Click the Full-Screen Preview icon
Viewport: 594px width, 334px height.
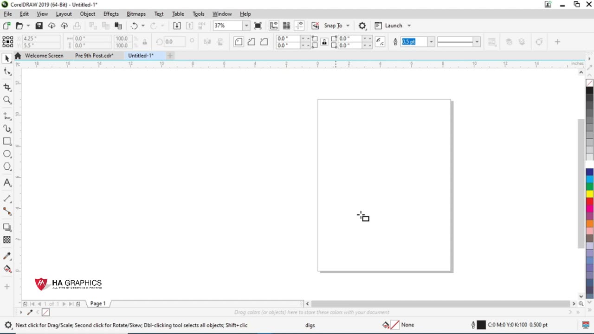(258, 26)
